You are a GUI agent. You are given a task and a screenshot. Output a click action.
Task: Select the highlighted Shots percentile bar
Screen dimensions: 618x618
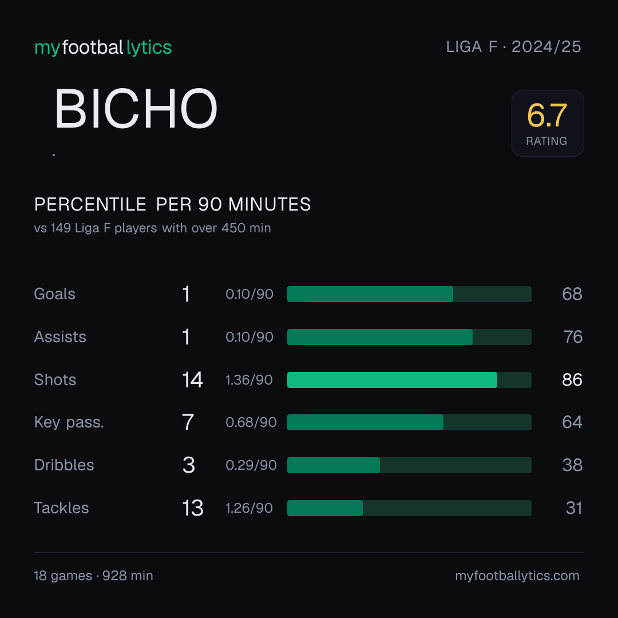[x=409, y=380]
